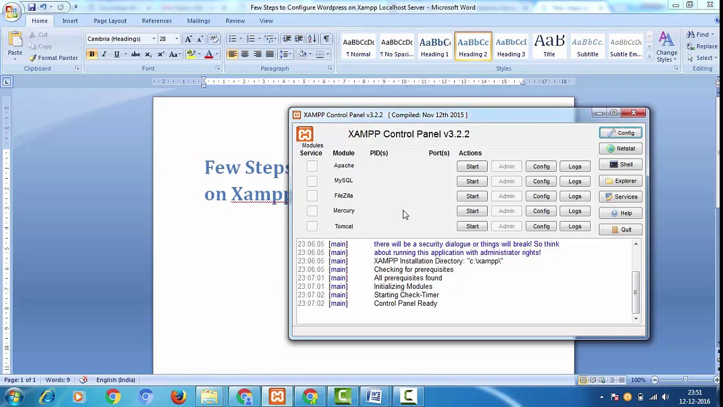Toggle Mercury service checkbox
The image size is (723, 407).
312,211
